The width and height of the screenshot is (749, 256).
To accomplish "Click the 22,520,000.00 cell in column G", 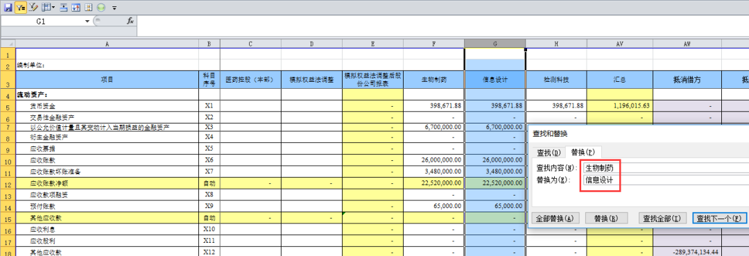I will [495, 183].
